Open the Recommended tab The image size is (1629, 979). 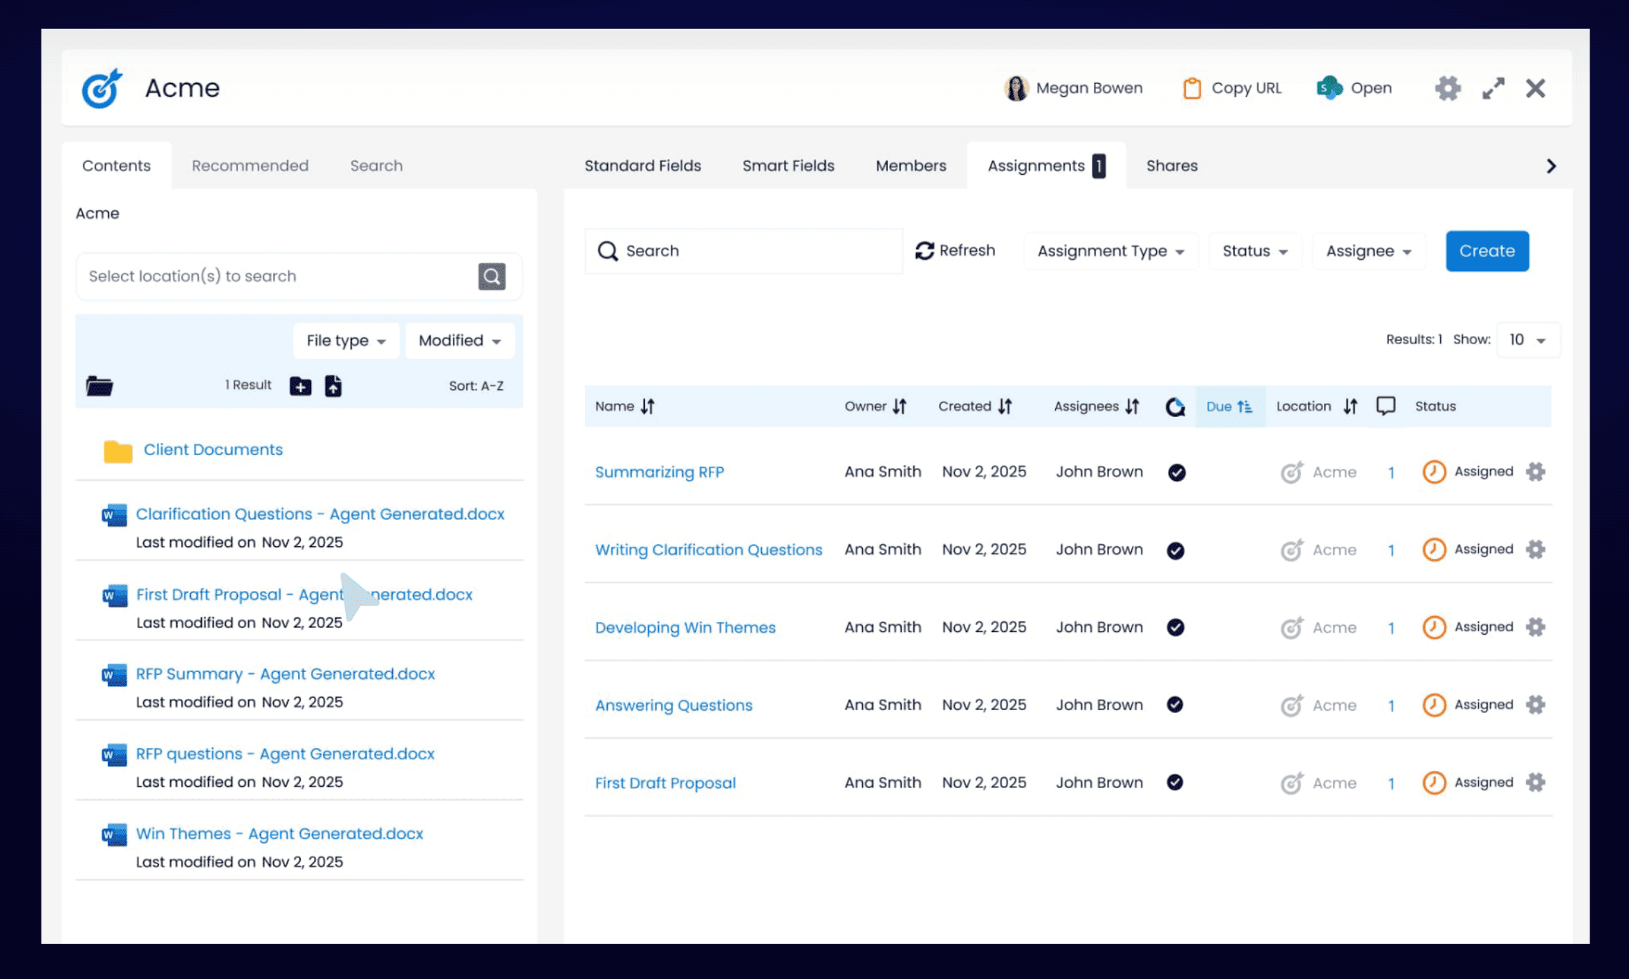coord(250,166)
